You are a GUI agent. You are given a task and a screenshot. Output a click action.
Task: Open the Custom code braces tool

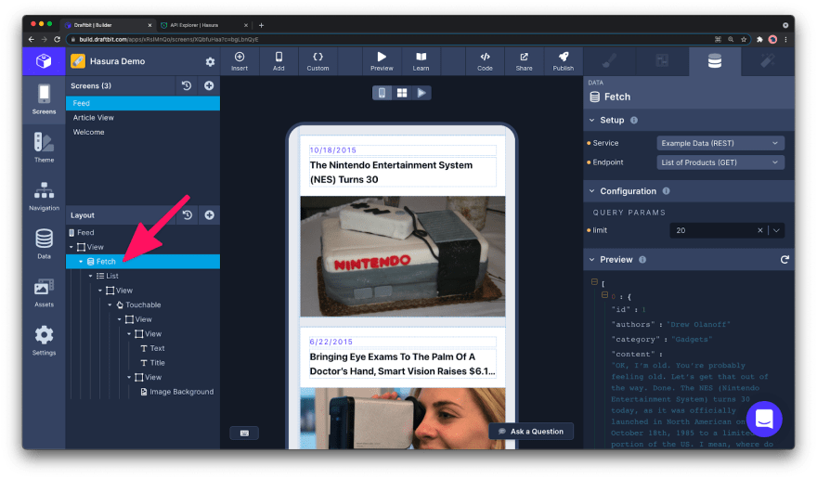pos(318,61)
